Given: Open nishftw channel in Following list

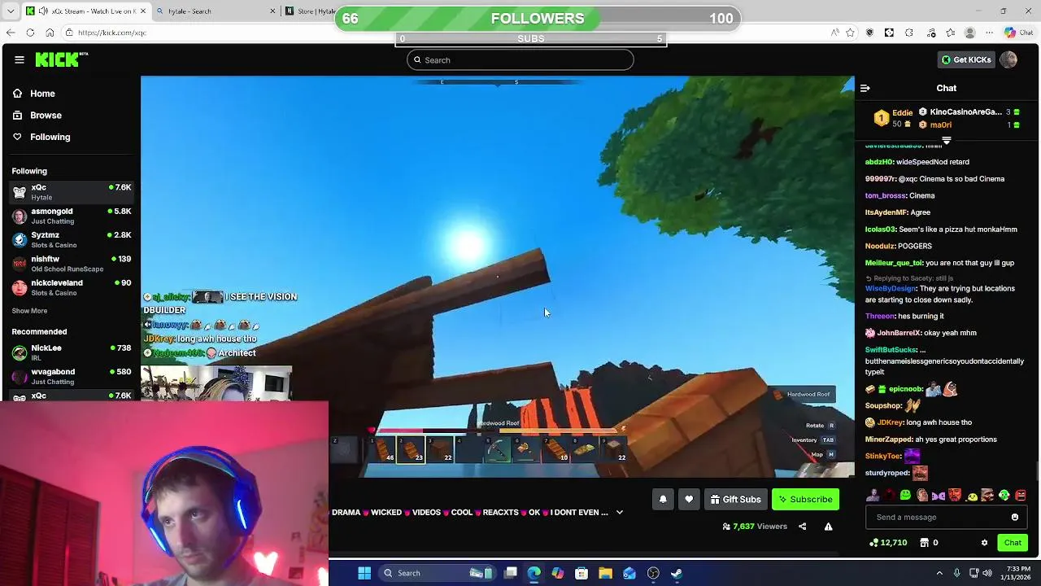Looking at the screenshot, I should pyautogui.click(x=72, y=264).
